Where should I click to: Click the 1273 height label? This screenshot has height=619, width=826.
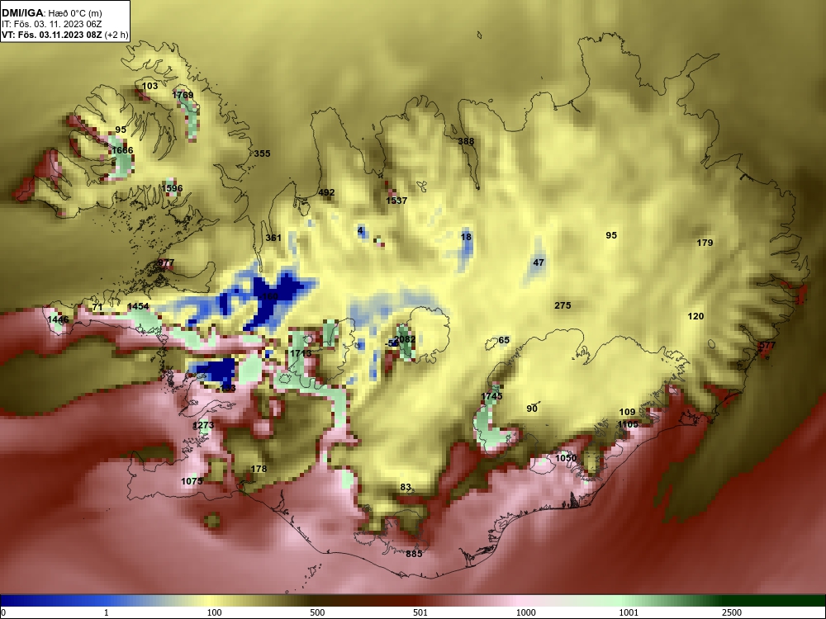tap(203, 425)
